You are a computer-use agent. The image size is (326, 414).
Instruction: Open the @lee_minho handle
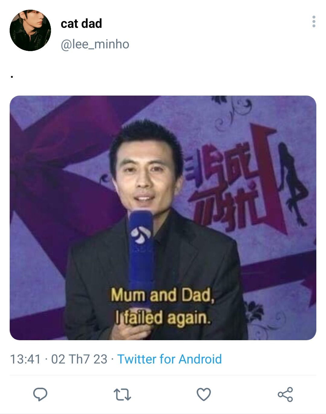pos(95,44)
